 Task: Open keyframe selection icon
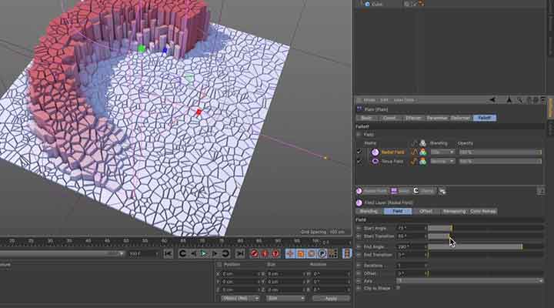click(275, 253)
